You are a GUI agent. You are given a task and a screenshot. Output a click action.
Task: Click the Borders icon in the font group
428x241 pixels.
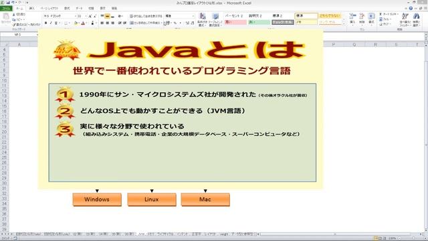[x=66, y=23]
